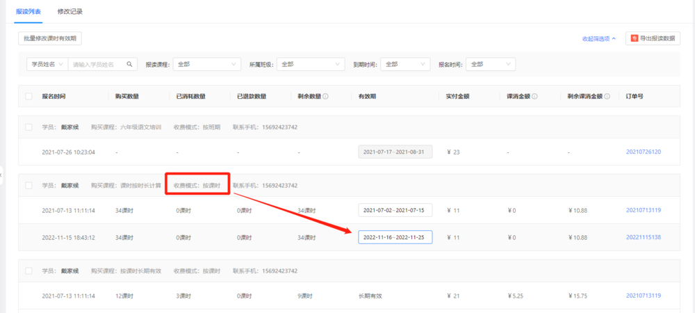This screenshot has width=695, height=313.
Task: Click validity date field 2022-11-16~2022-11-25
Action: (395, 237)
